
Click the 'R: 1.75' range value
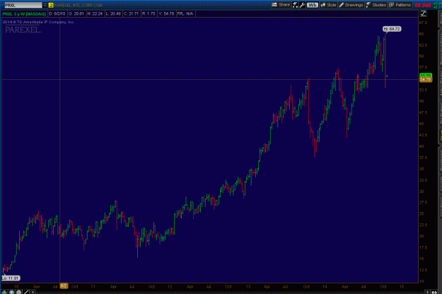pyautogui.click(x=149, y=13)
